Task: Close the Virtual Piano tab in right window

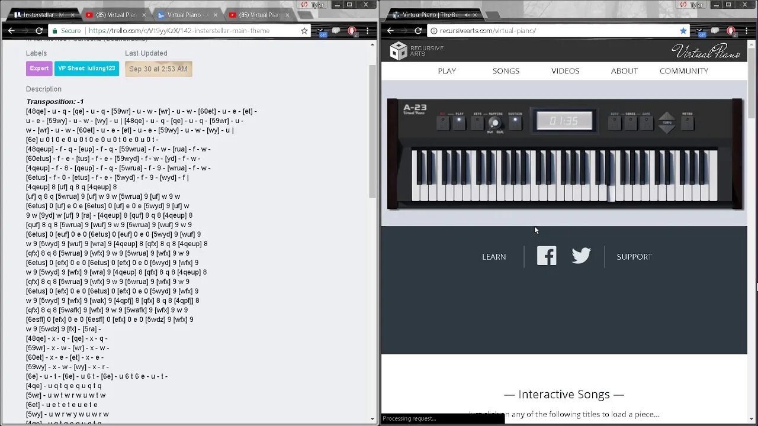Action: click(x=476, y=15)
